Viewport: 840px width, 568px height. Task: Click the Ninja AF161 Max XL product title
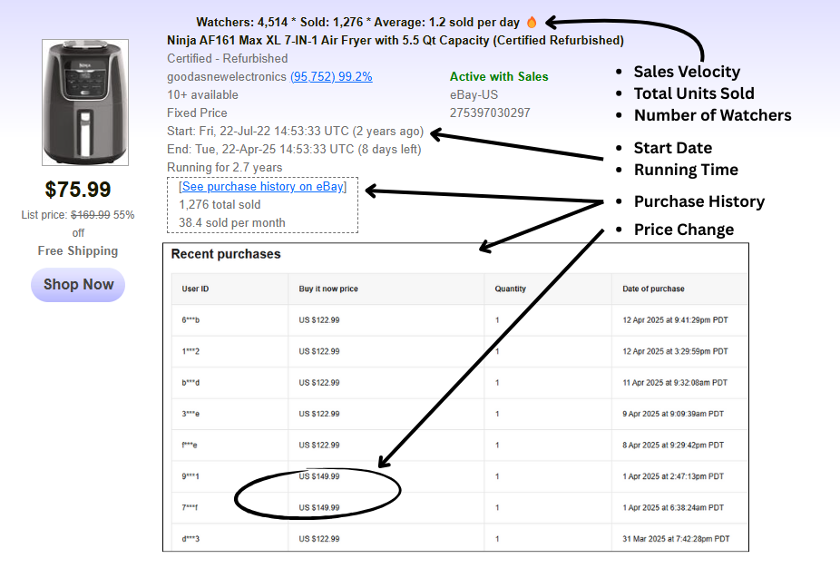point(395,40)
